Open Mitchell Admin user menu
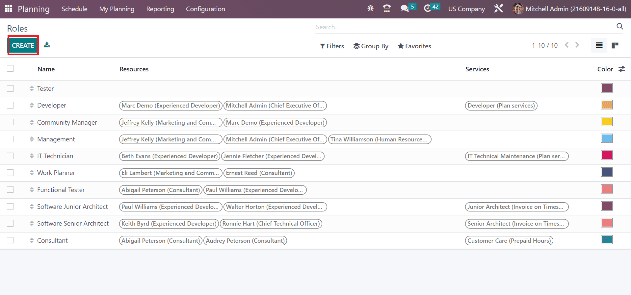The image size is (631, 295). pos(569,9)
